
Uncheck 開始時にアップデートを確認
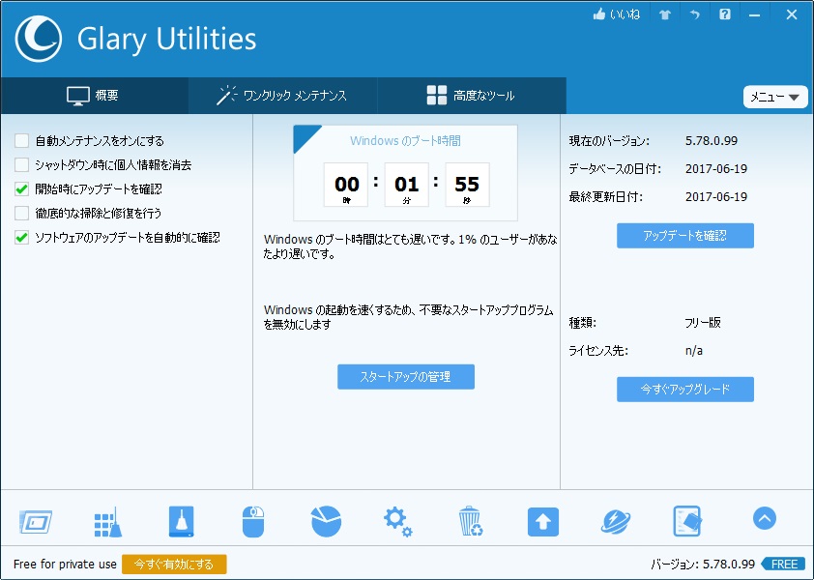click(21, 188)
